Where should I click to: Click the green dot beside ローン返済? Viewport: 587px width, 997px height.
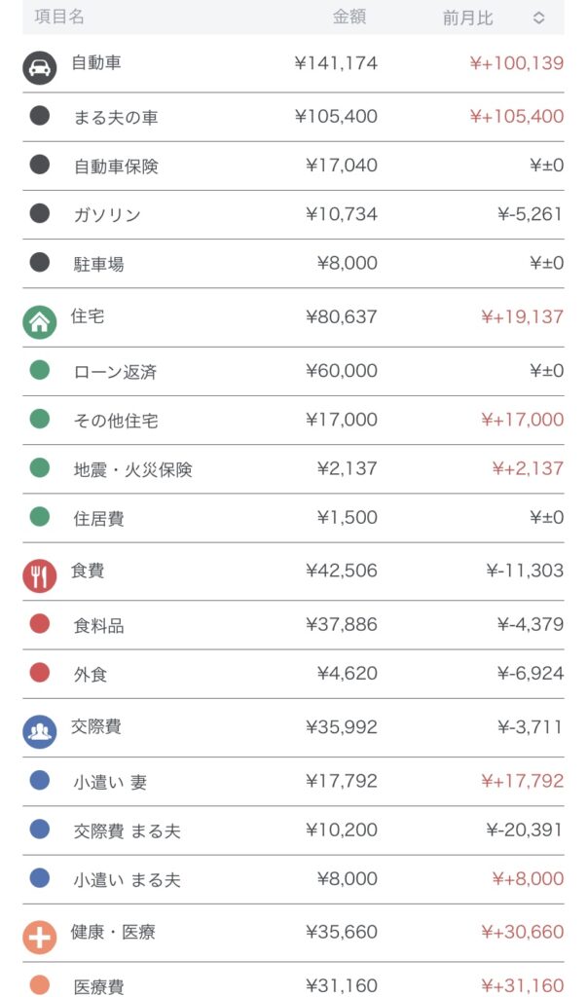click(40, 371)
